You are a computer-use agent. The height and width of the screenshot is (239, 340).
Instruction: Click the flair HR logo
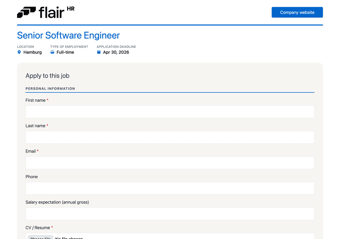coord(46,12)
